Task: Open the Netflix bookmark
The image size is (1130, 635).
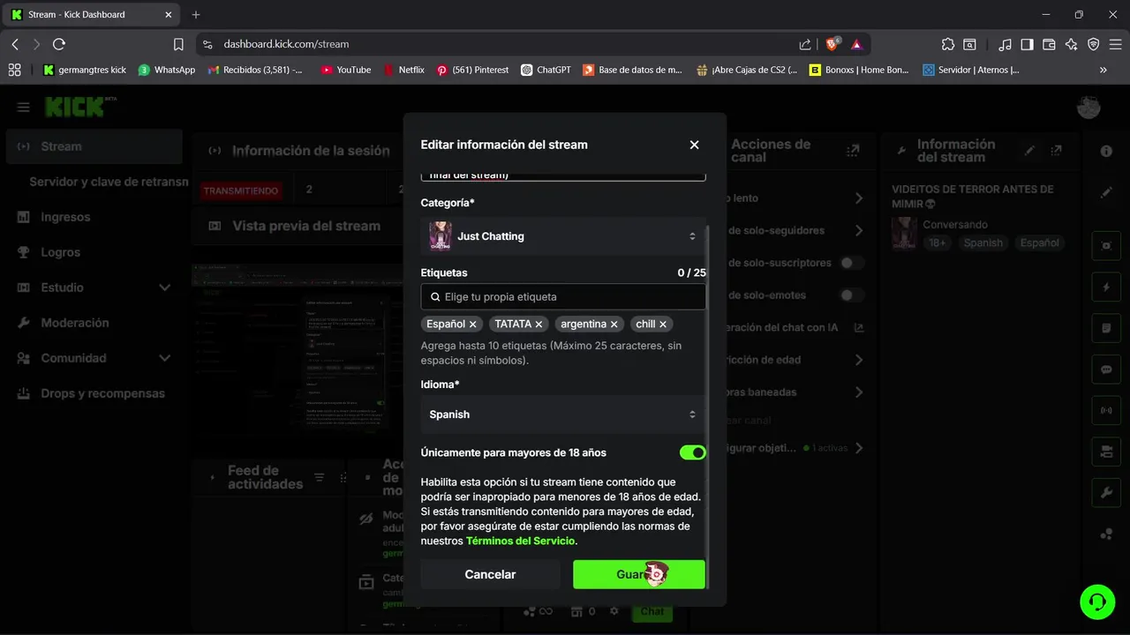Action: (403, 70)
